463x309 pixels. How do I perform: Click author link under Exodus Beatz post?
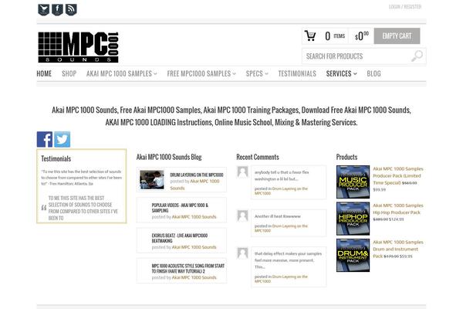(194, 247)
